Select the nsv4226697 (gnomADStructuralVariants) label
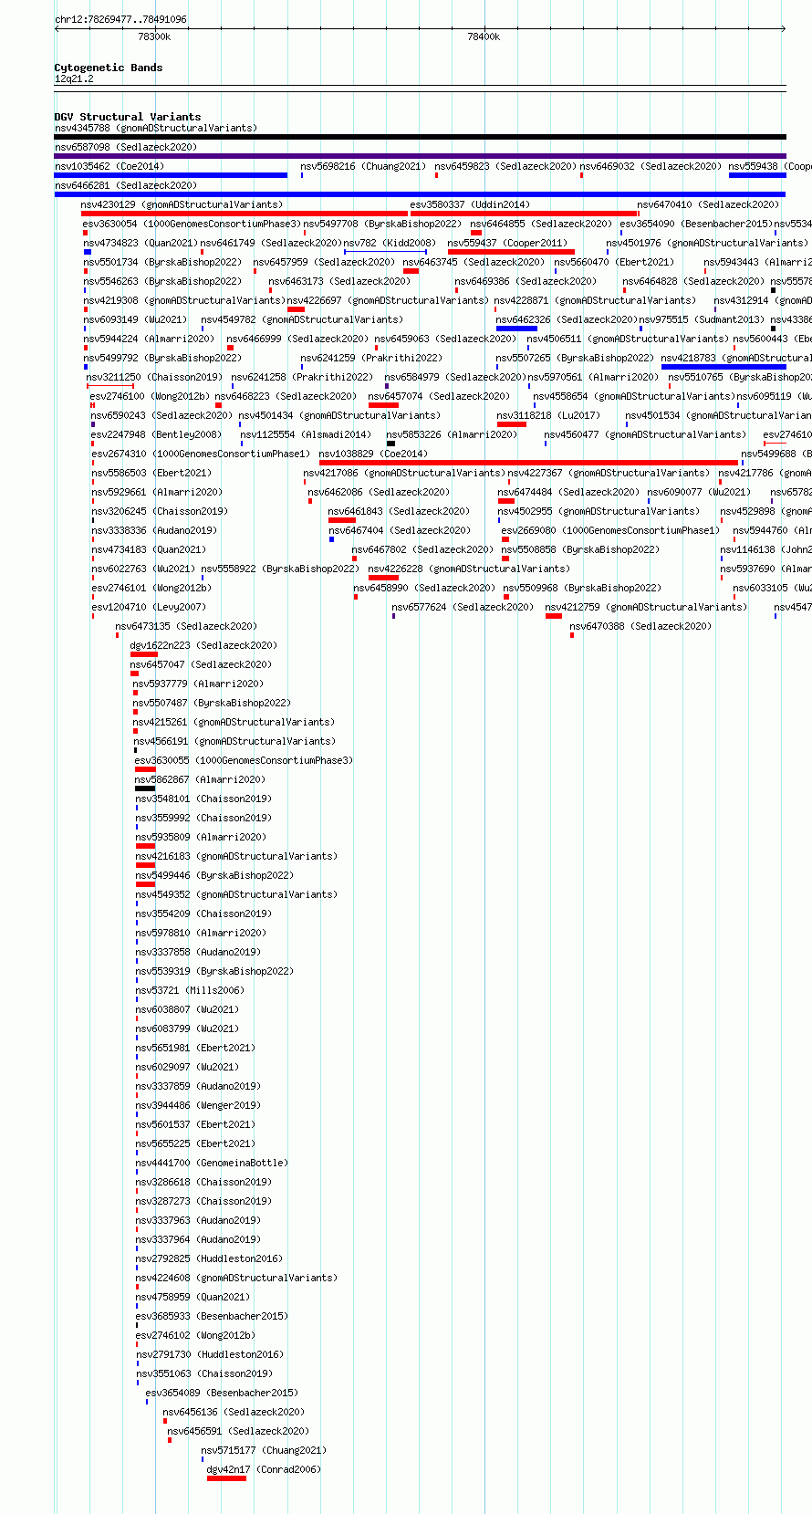The image size is (812, 1514). (x=388, y=300)
